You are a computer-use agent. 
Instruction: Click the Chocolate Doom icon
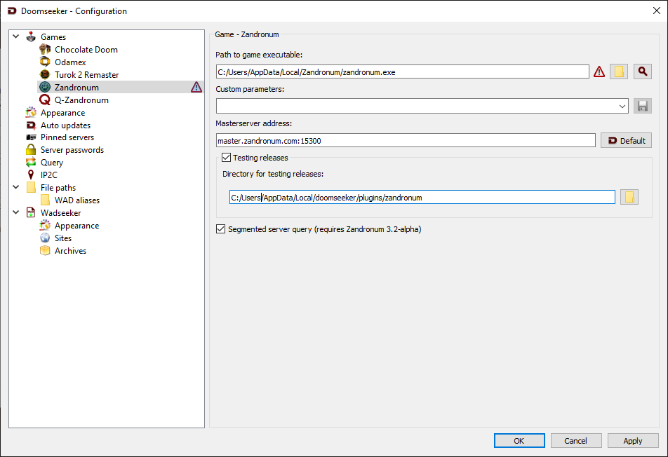click(x=45, y=49)
